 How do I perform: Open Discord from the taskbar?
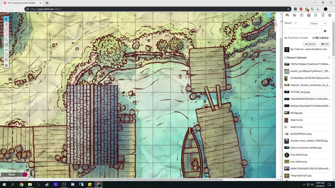[x=72, y=185]
